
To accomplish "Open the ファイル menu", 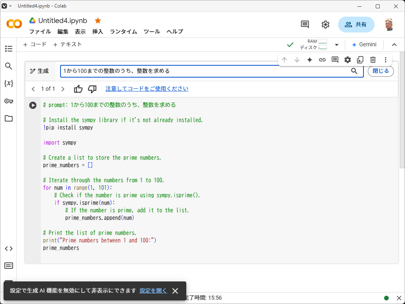I will pos(40,32).
